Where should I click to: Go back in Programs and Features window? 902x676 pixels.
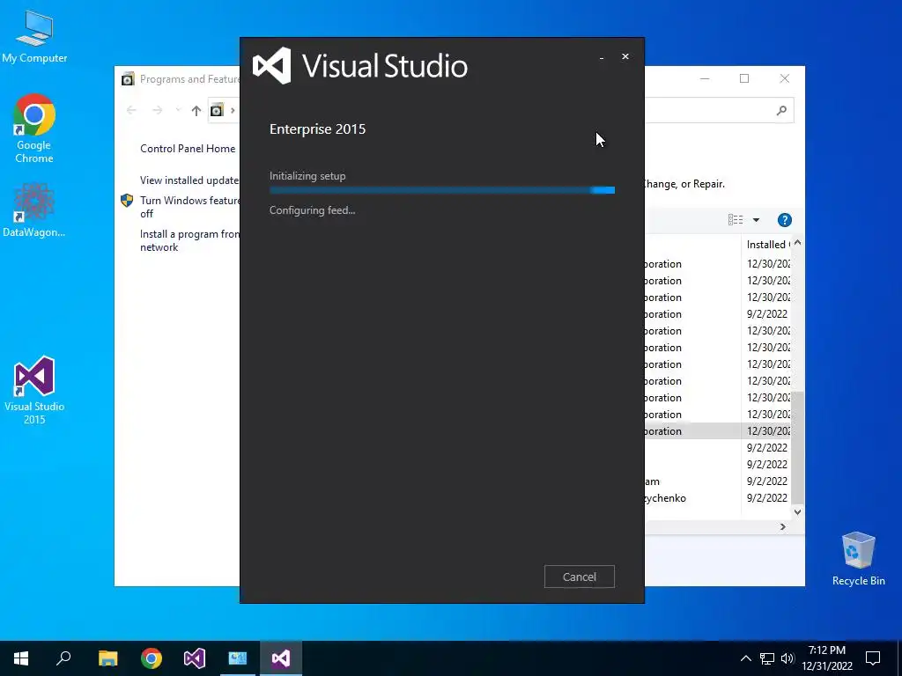(x=131, y=110)
